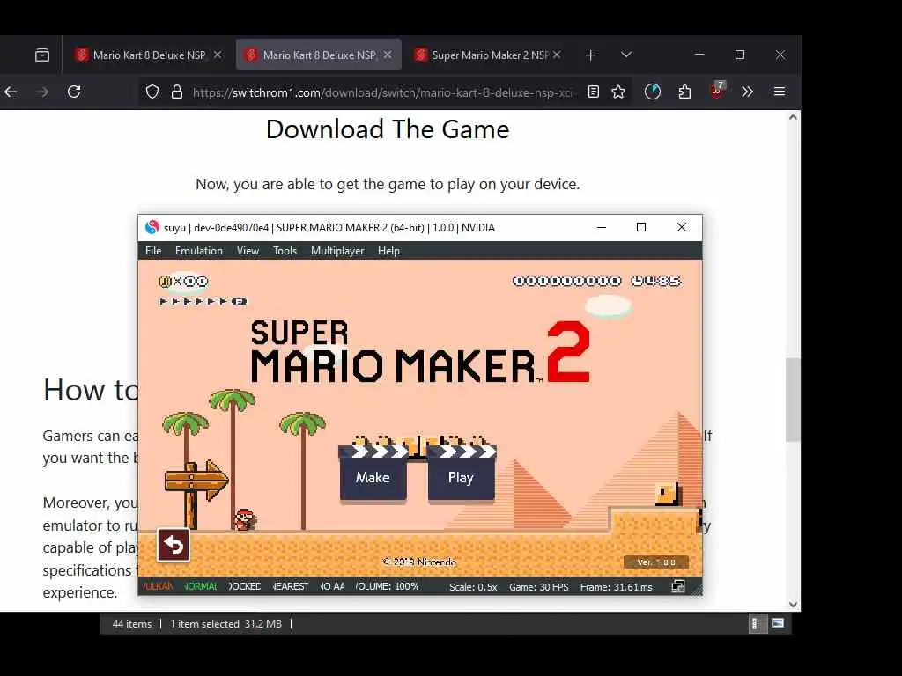
Task: Open the Tools menu in suyu
Action: (285, 251)
